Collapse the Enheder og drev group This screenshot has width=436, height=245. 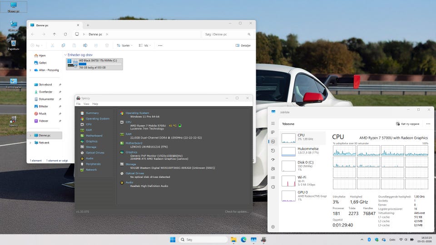point(65,55)
